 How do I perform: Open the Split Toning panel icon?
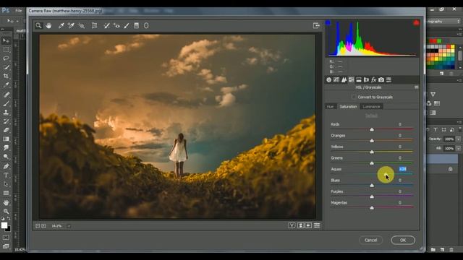[x=359, y=80]
